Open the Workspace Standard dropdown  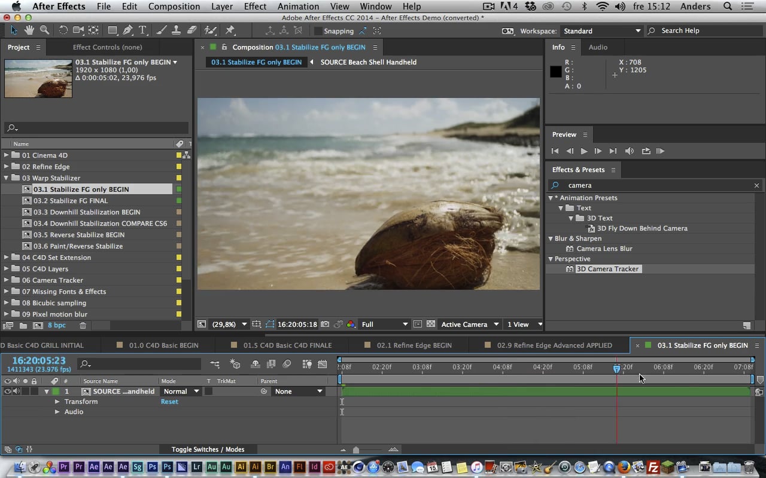coord(601,31)
